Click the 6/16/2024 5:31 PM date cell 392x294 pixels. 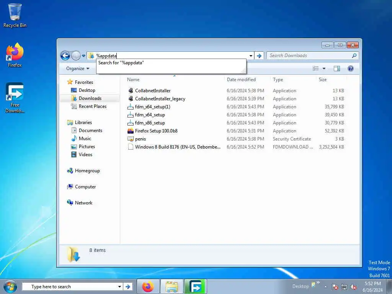coord(245,131)
